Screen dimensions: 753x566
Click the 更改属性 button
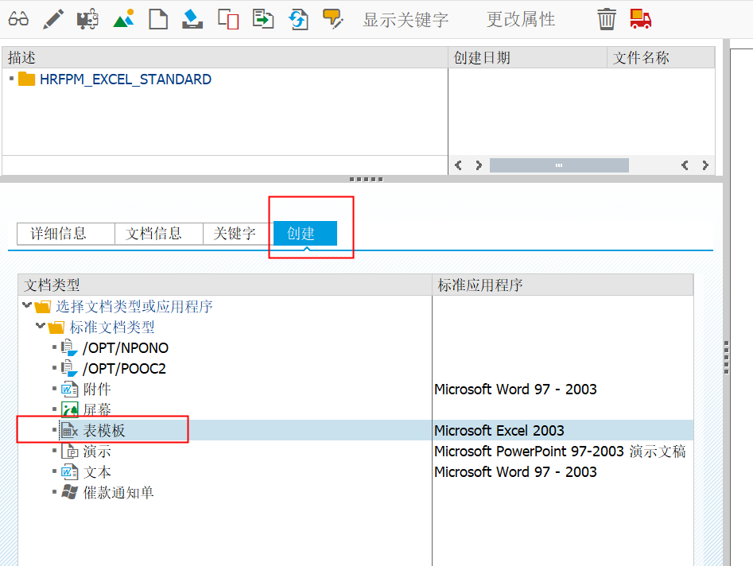pyautogui.click(x=521, y=20)
